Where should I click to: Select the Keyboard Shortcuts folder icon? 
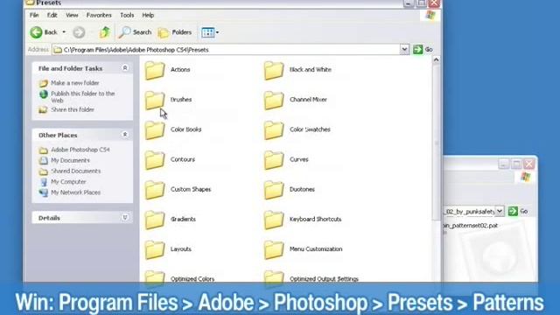coord(274,220)
